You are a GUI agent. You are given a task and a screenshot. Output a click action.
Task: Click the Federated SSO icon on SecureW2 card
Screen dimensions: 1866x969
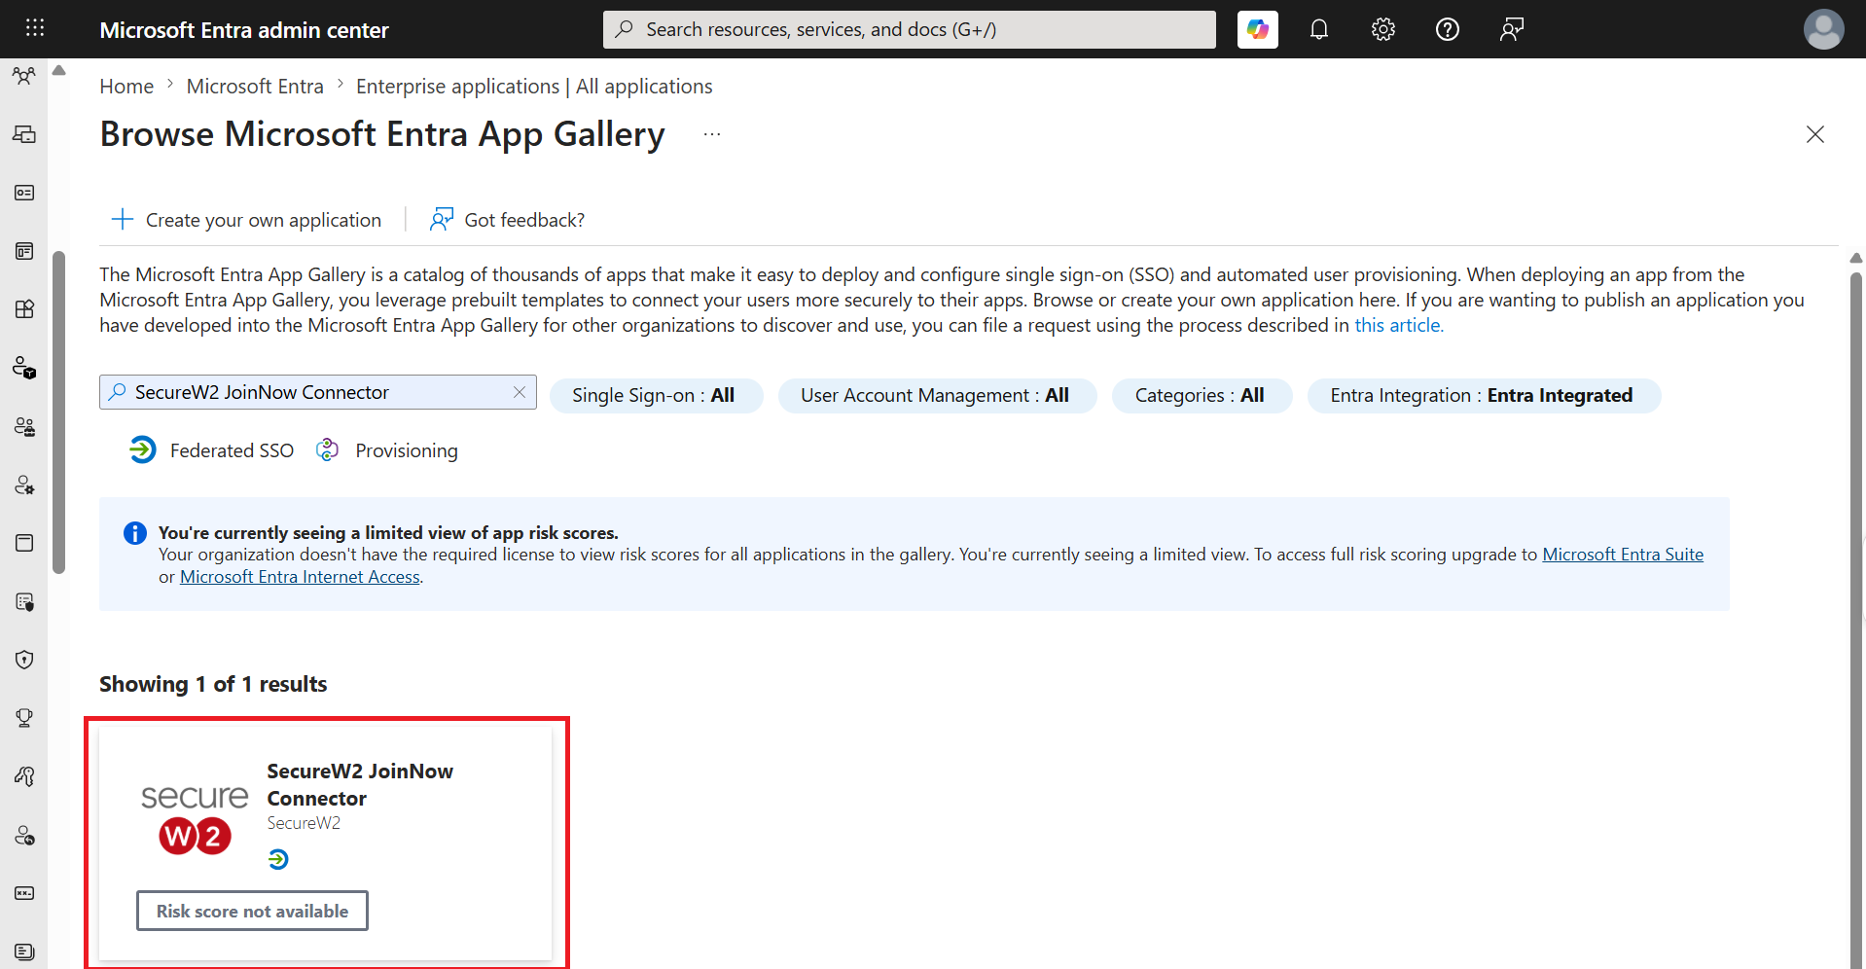coord(278,859)
